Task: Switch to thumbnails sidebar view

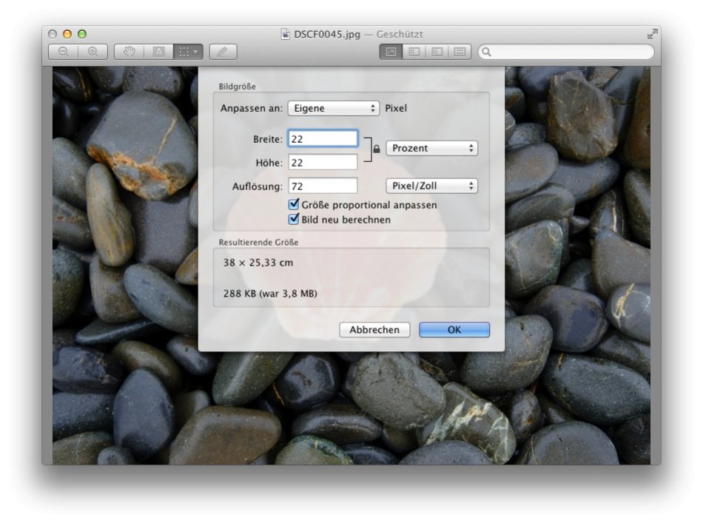Action: pos(414,52)
